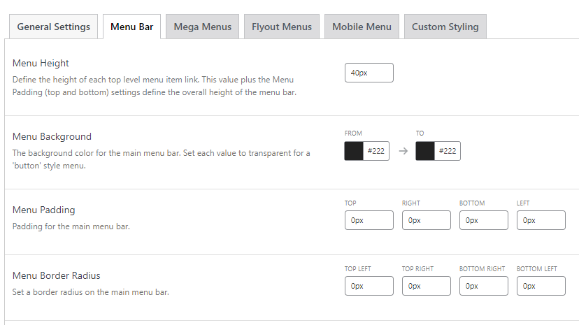
Task: Open the Mobile Menu tab
Action: point(362,27)
